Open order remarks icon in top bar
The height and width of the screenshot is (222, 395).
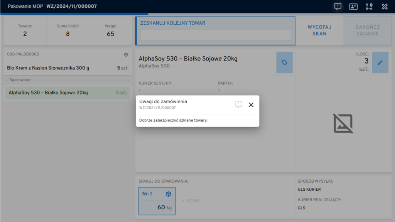[x=338, y=7]
